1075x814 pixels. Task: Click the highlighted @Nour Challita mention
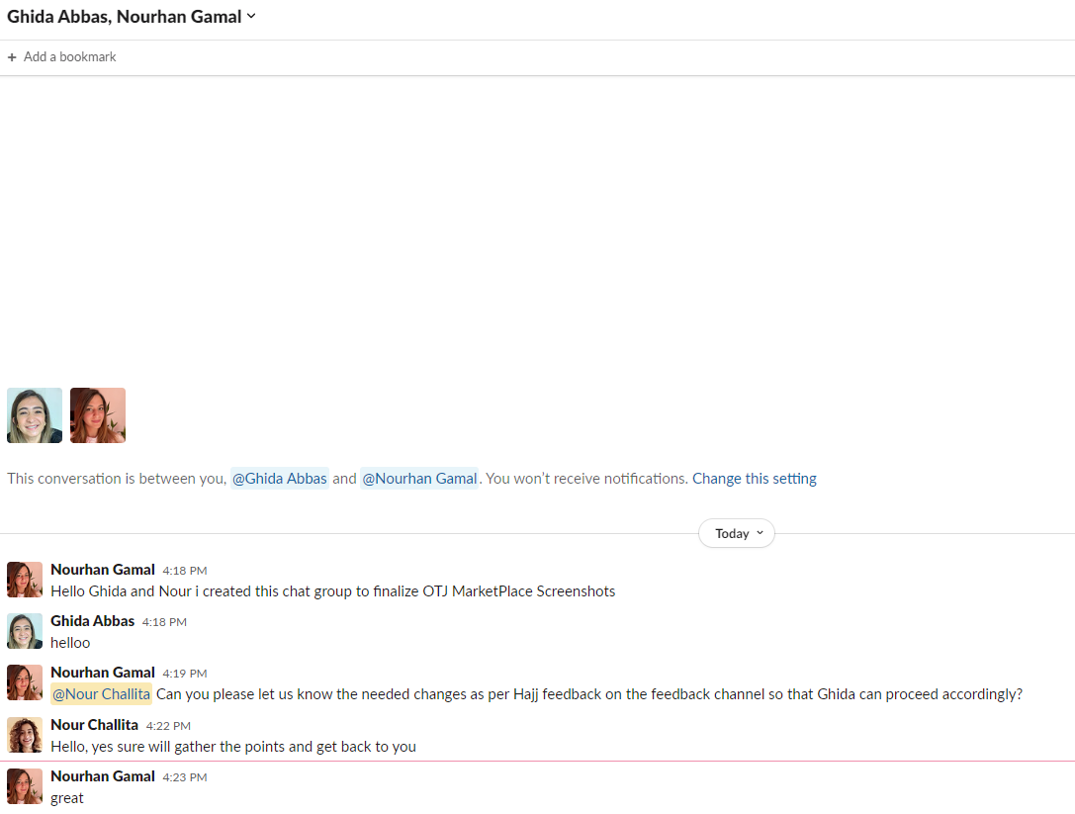tap(101, 694)
